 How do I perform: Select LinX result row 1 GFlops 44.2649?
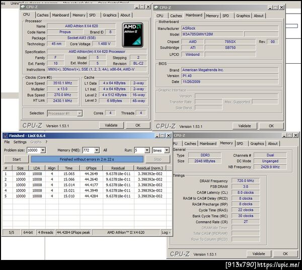(x=91, y=174)
